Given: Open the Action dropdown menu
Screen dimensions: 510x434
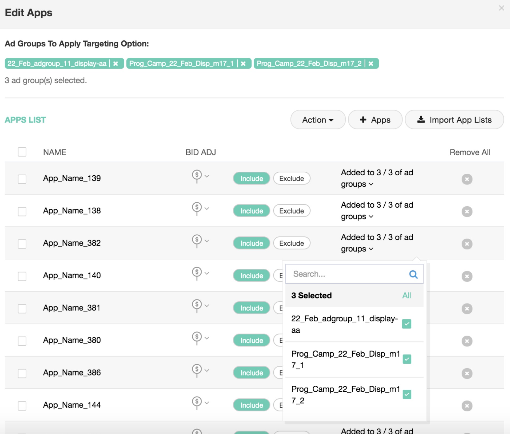Looking at the screenshot, I should (318, 120).
